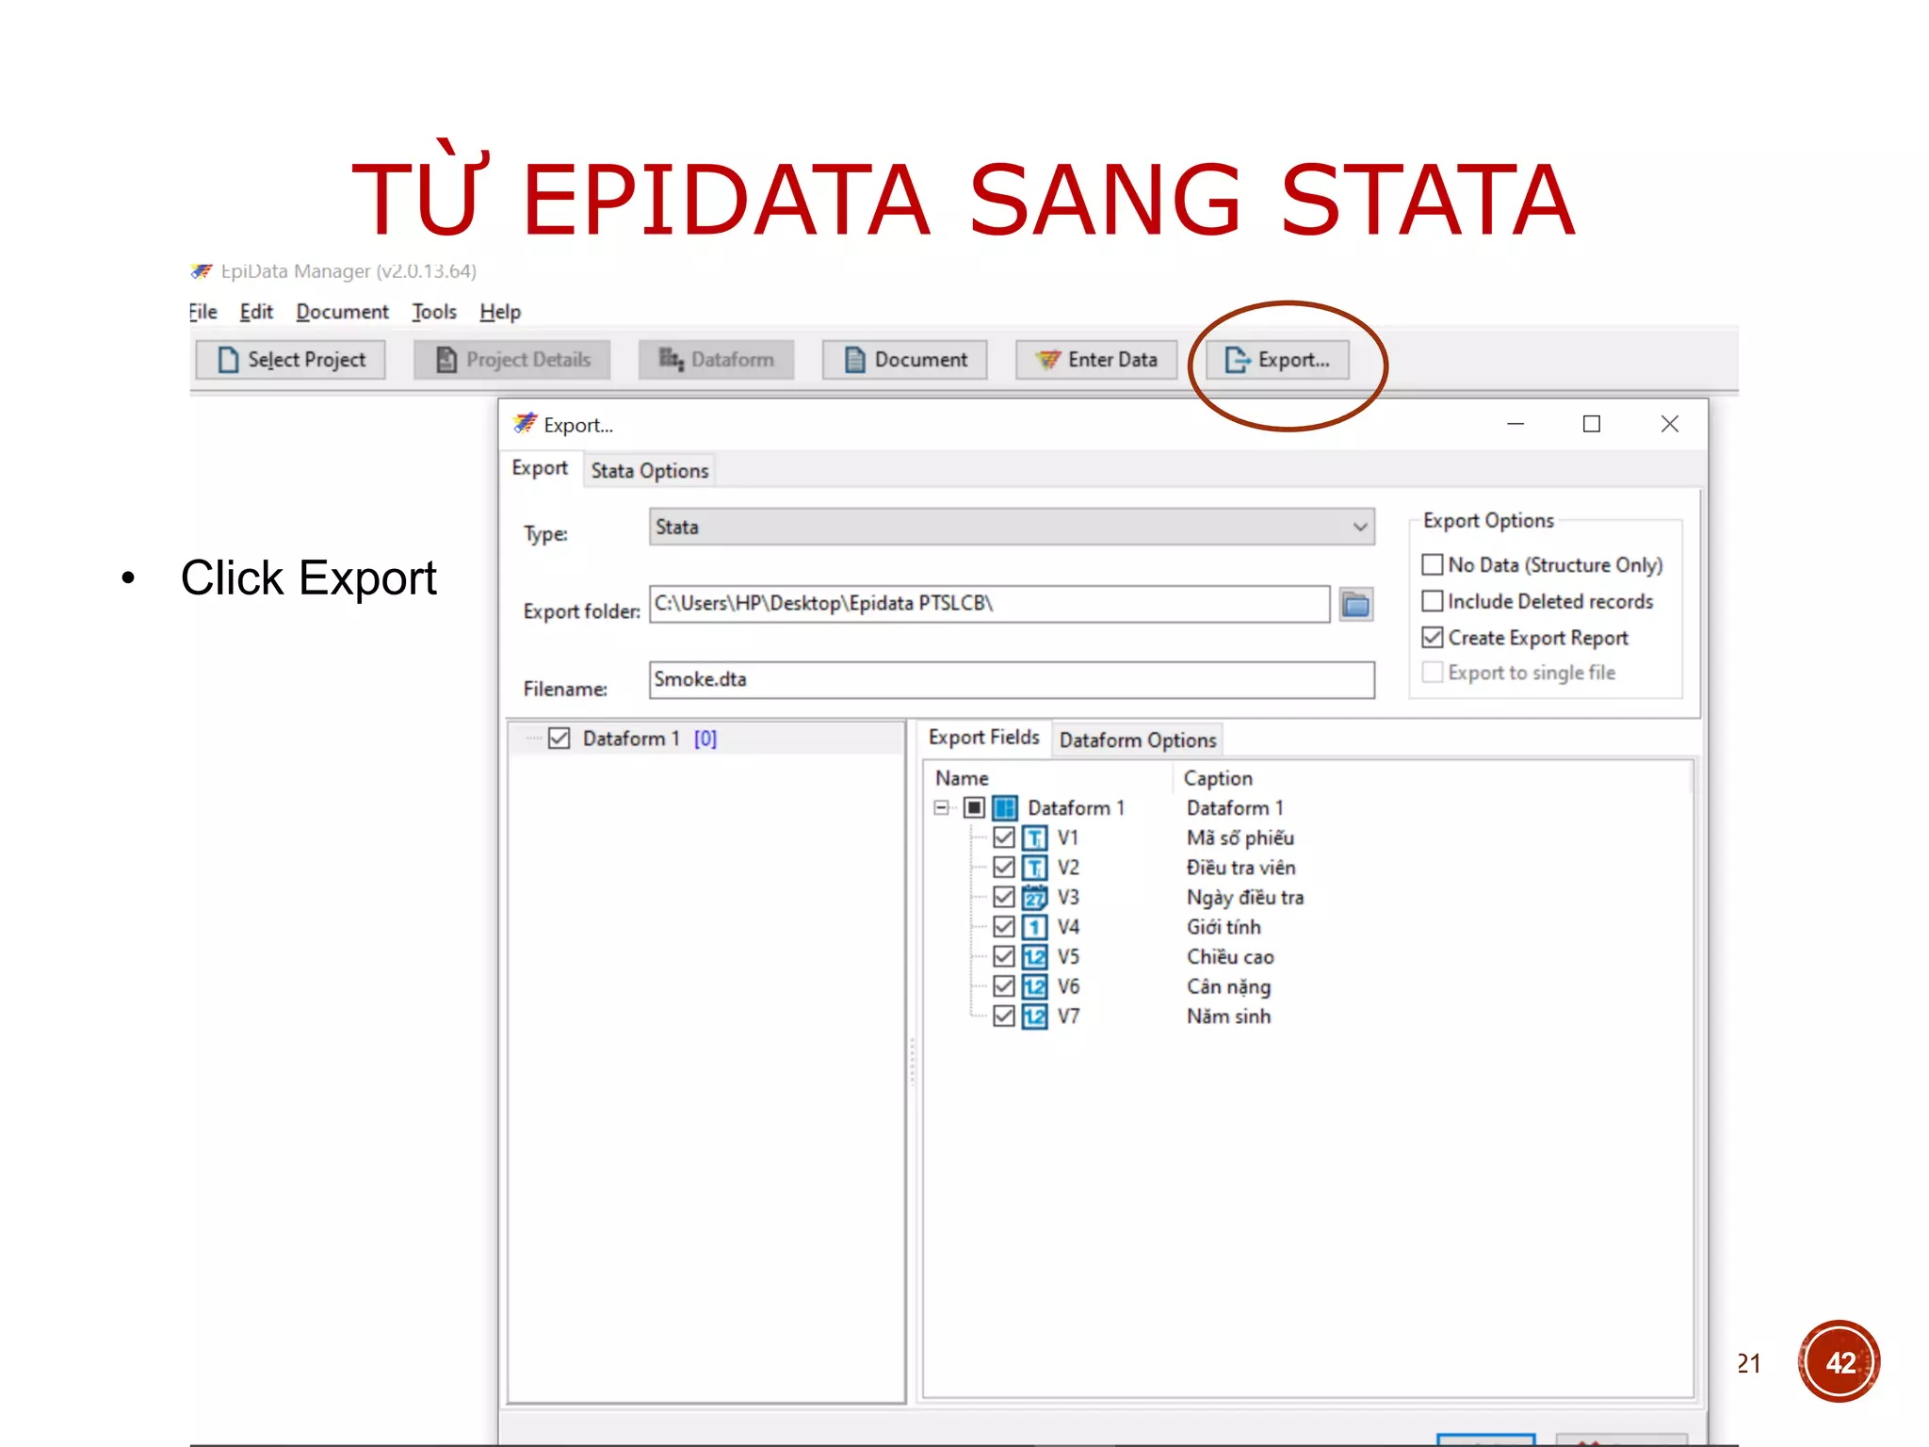The width and height of the screenshot is (1929, 1447).
Task: Uncheck Dataform 1 in left list
Action: [x=559, y=739]
